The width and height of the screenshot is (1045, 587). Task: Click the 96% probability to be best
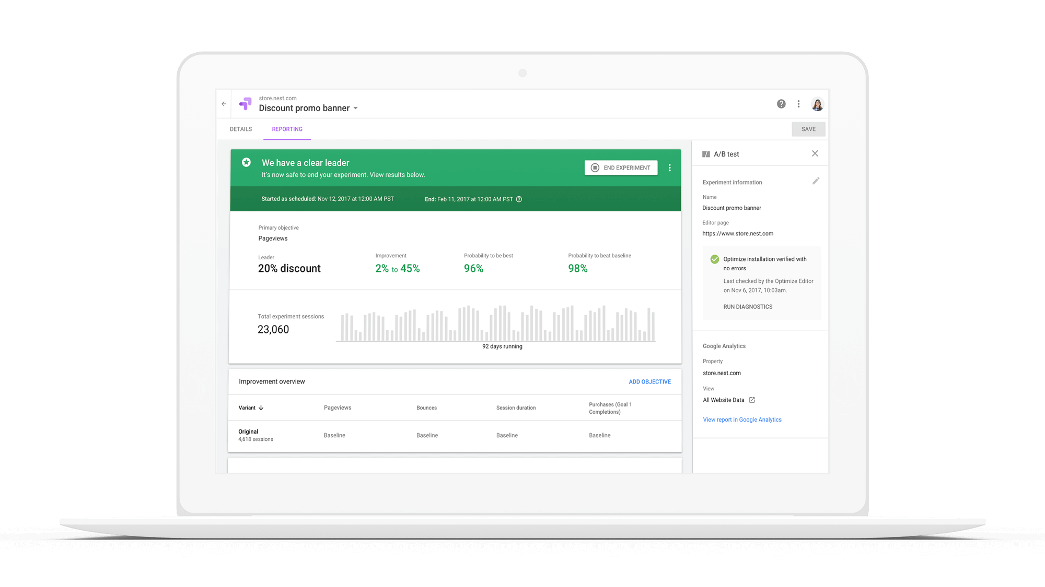(x=473, y=269)
